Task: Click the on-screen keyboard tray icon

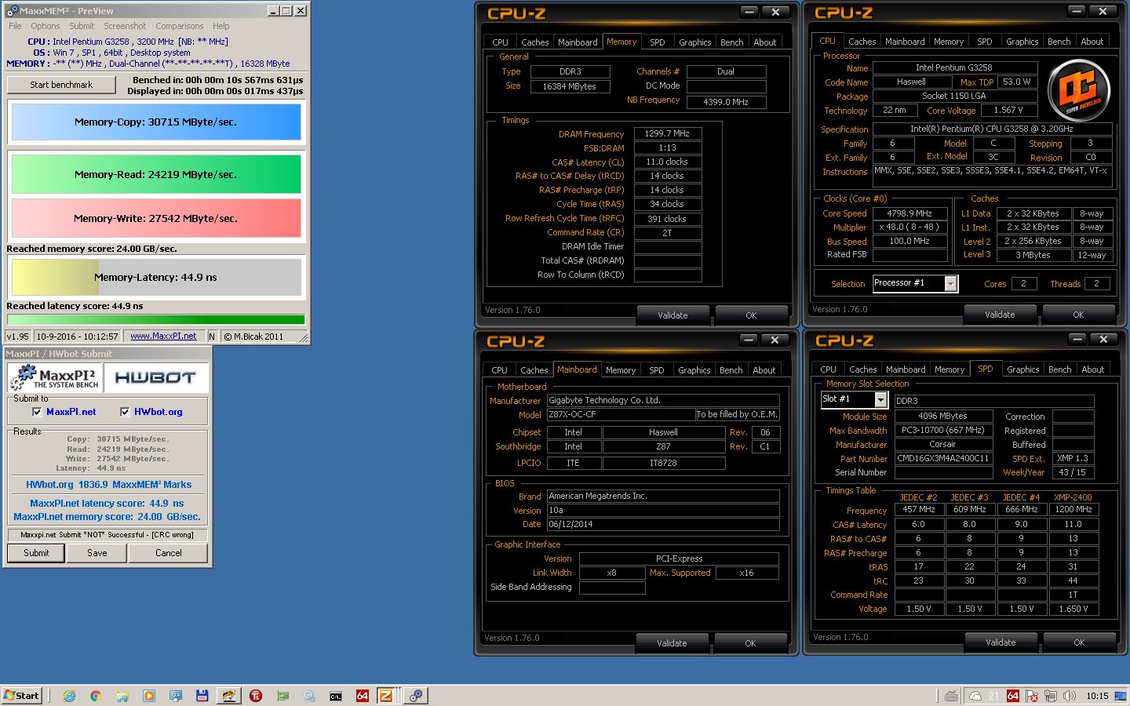Action: click(950, 696)
